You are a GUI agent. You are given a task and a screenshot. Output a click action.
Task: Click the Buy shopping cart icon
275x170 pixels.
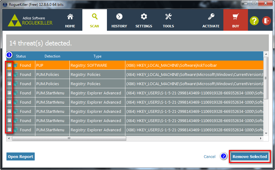[236, 17]
